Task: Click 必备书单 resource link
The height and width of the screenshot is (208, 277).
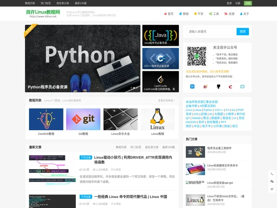Action: click(x=192, y=106)
